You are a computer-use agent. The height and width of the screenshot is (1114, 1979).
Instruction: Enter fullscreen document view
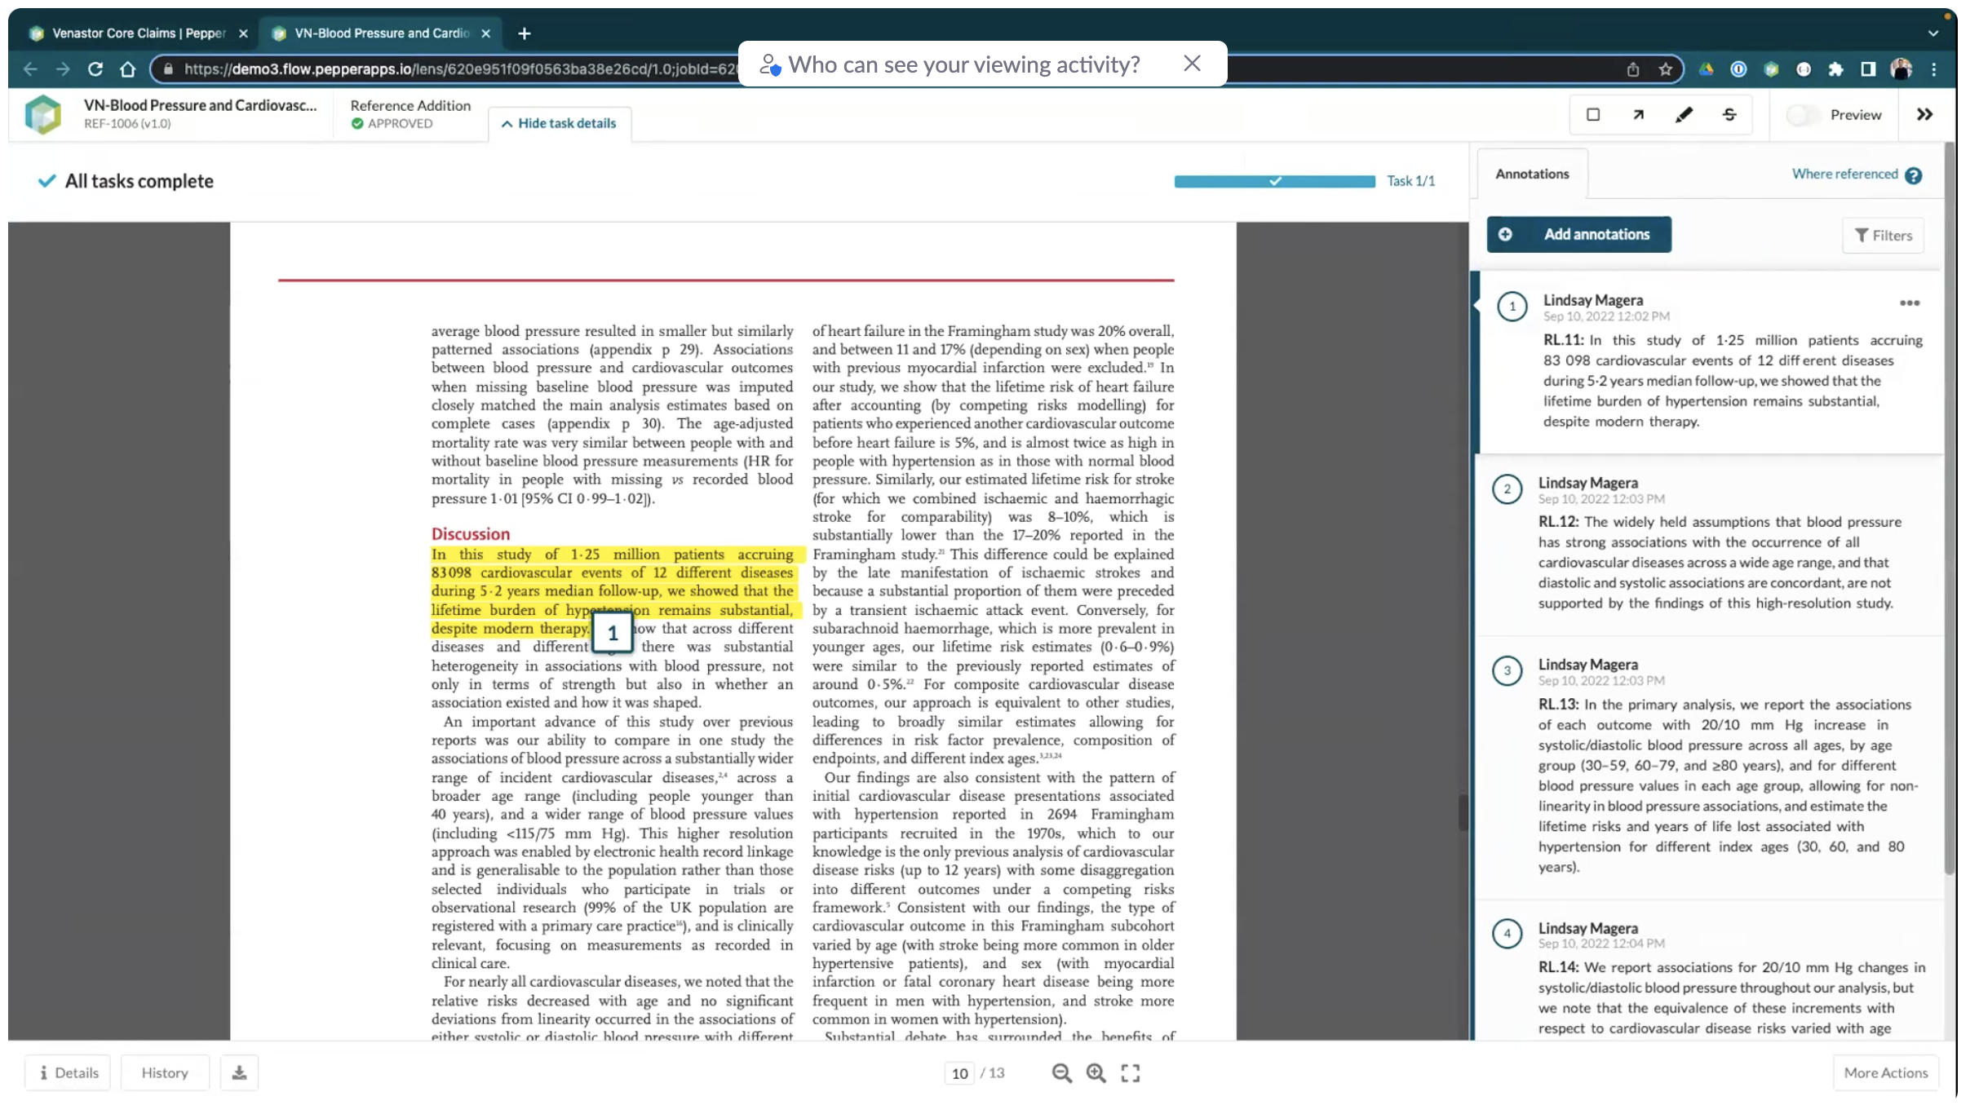point(1130,1073)
